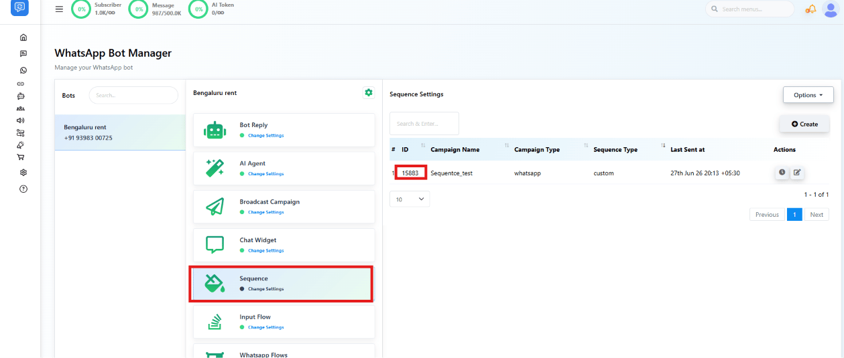Open the rows-per-page dropdown showing 10

[x=410, y=199]
